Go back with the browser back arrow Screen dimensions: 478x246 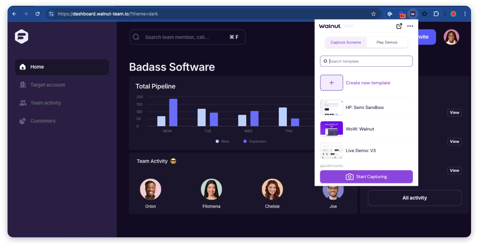pos(14,14)
